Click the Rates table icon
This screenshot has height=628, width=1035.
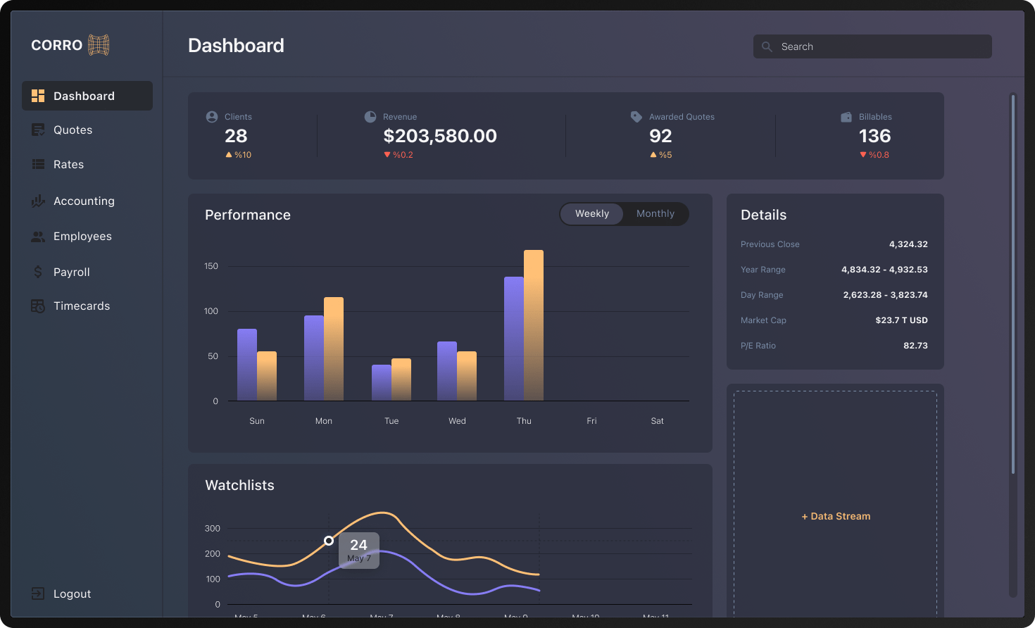click(38, 164)
